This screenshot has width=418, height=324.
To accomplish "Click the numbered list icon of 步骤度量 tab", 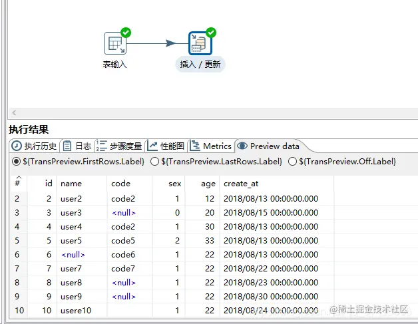I will [102, 146].
